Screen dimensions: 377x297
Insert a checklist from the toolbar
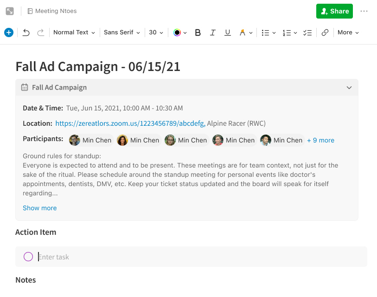tap(307, 32)
